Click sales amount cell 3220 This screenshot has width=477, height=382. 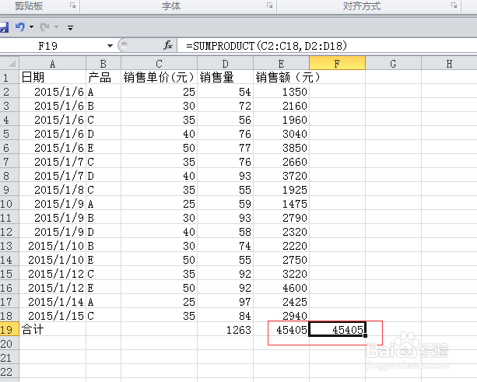click(x=282, y=273)
